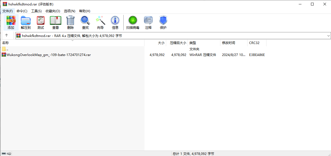This screenshot has height=156, width=331.
Task: Click the 文件夹 type label
Action: (194, 49)
